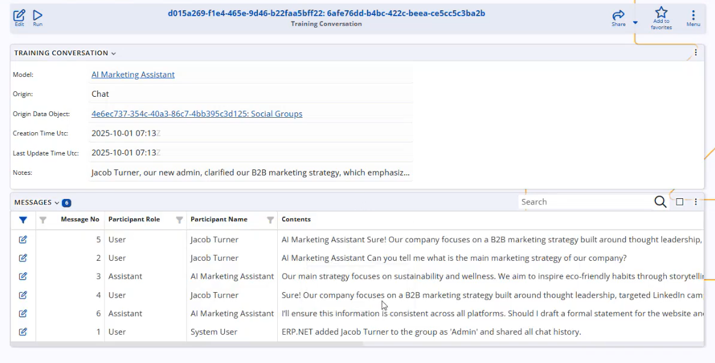Click the Run play icon
Image resolution: width=715 pixels, height=363 pixels.
tap(38, 16)
